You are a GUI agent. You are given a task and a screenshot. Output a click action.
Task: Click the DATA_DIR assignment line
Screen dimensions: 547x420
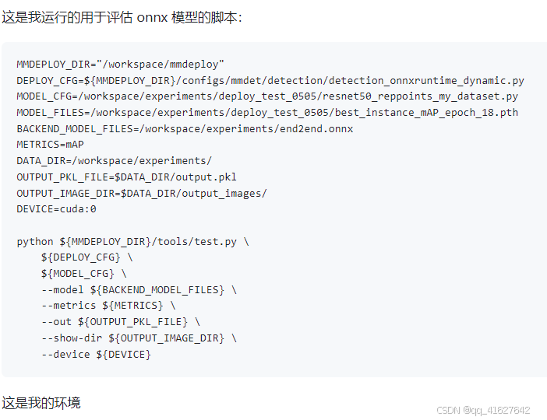[114, 161]
